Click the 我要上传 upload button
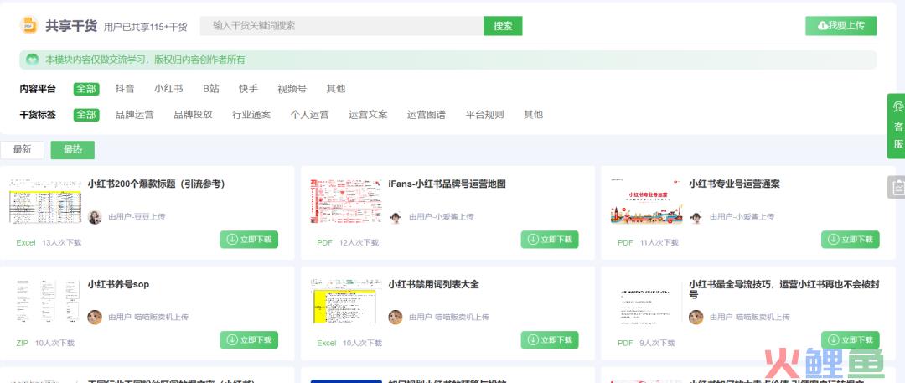The height and width of the screenshot is (383, 905). click(841, 26)
